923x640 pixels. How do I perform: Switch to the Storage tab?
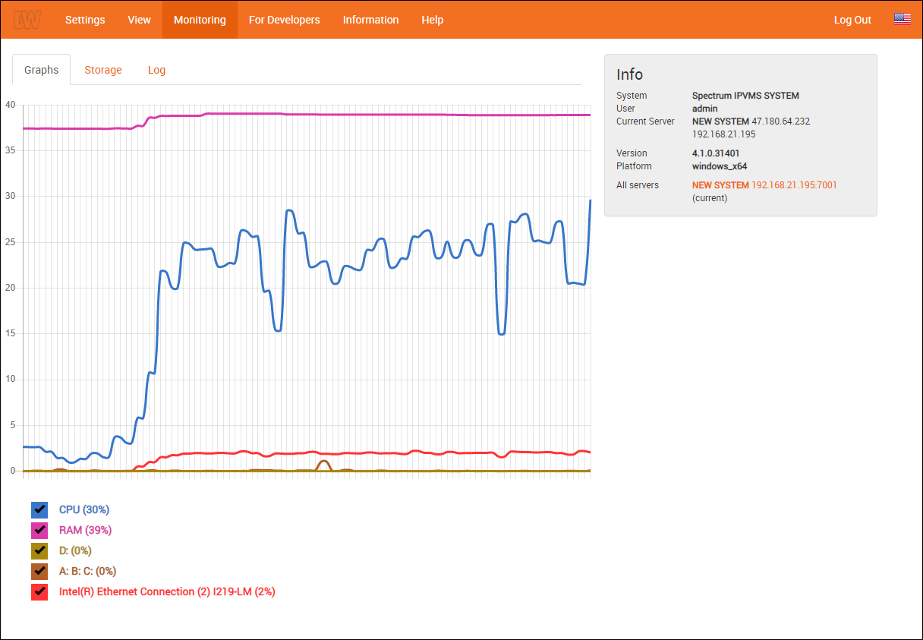(103, 70)
